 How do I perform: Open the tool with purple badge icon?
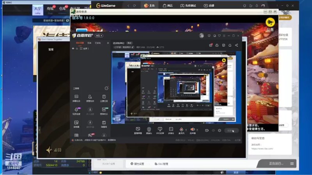click(76, 111)
